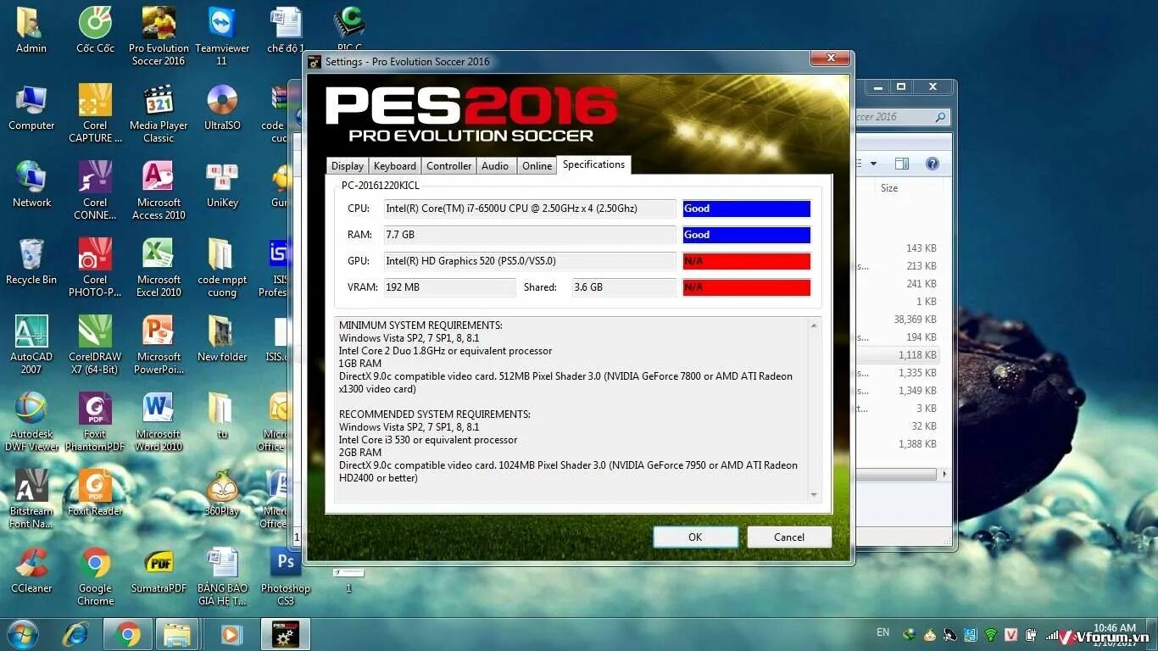Viewport: 1158px width, 651px height.
Task: Launch Bitstream Font Navigator desktop icon
Action: click(x=31, y=499)
